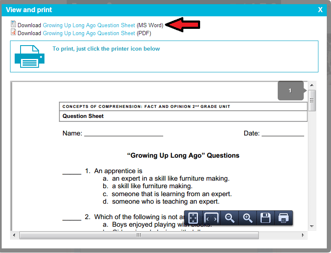Download Question Sheet MS Word link
The height and width of the screenshot is (253, 331).
pos(89,25)
